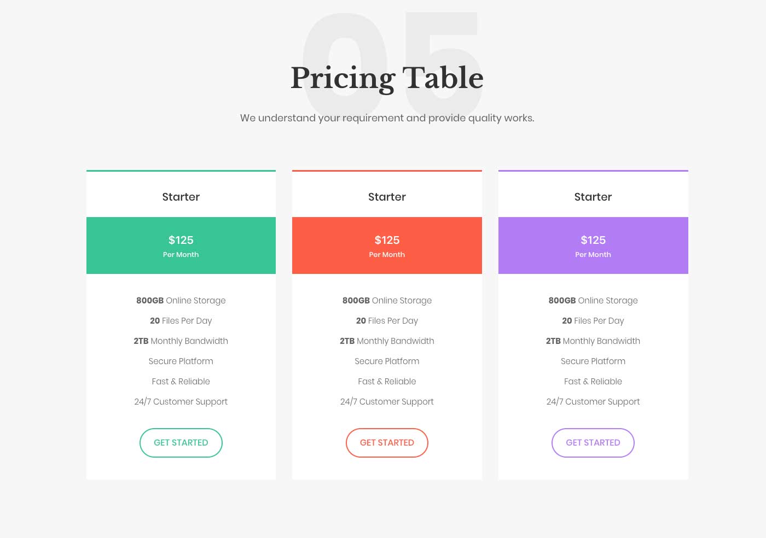Click 800GB Online Storage in green card

tap(181, 301)
